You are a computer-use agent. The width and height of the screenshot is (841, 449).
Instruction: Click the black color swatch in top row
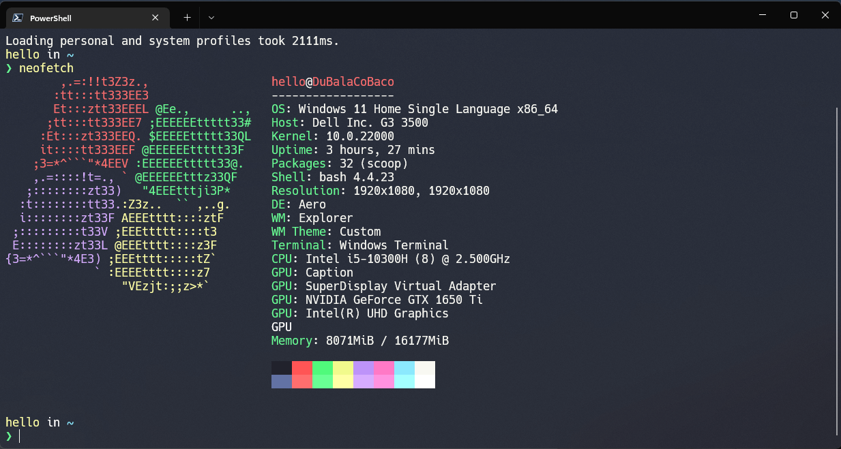pos(282,368)
